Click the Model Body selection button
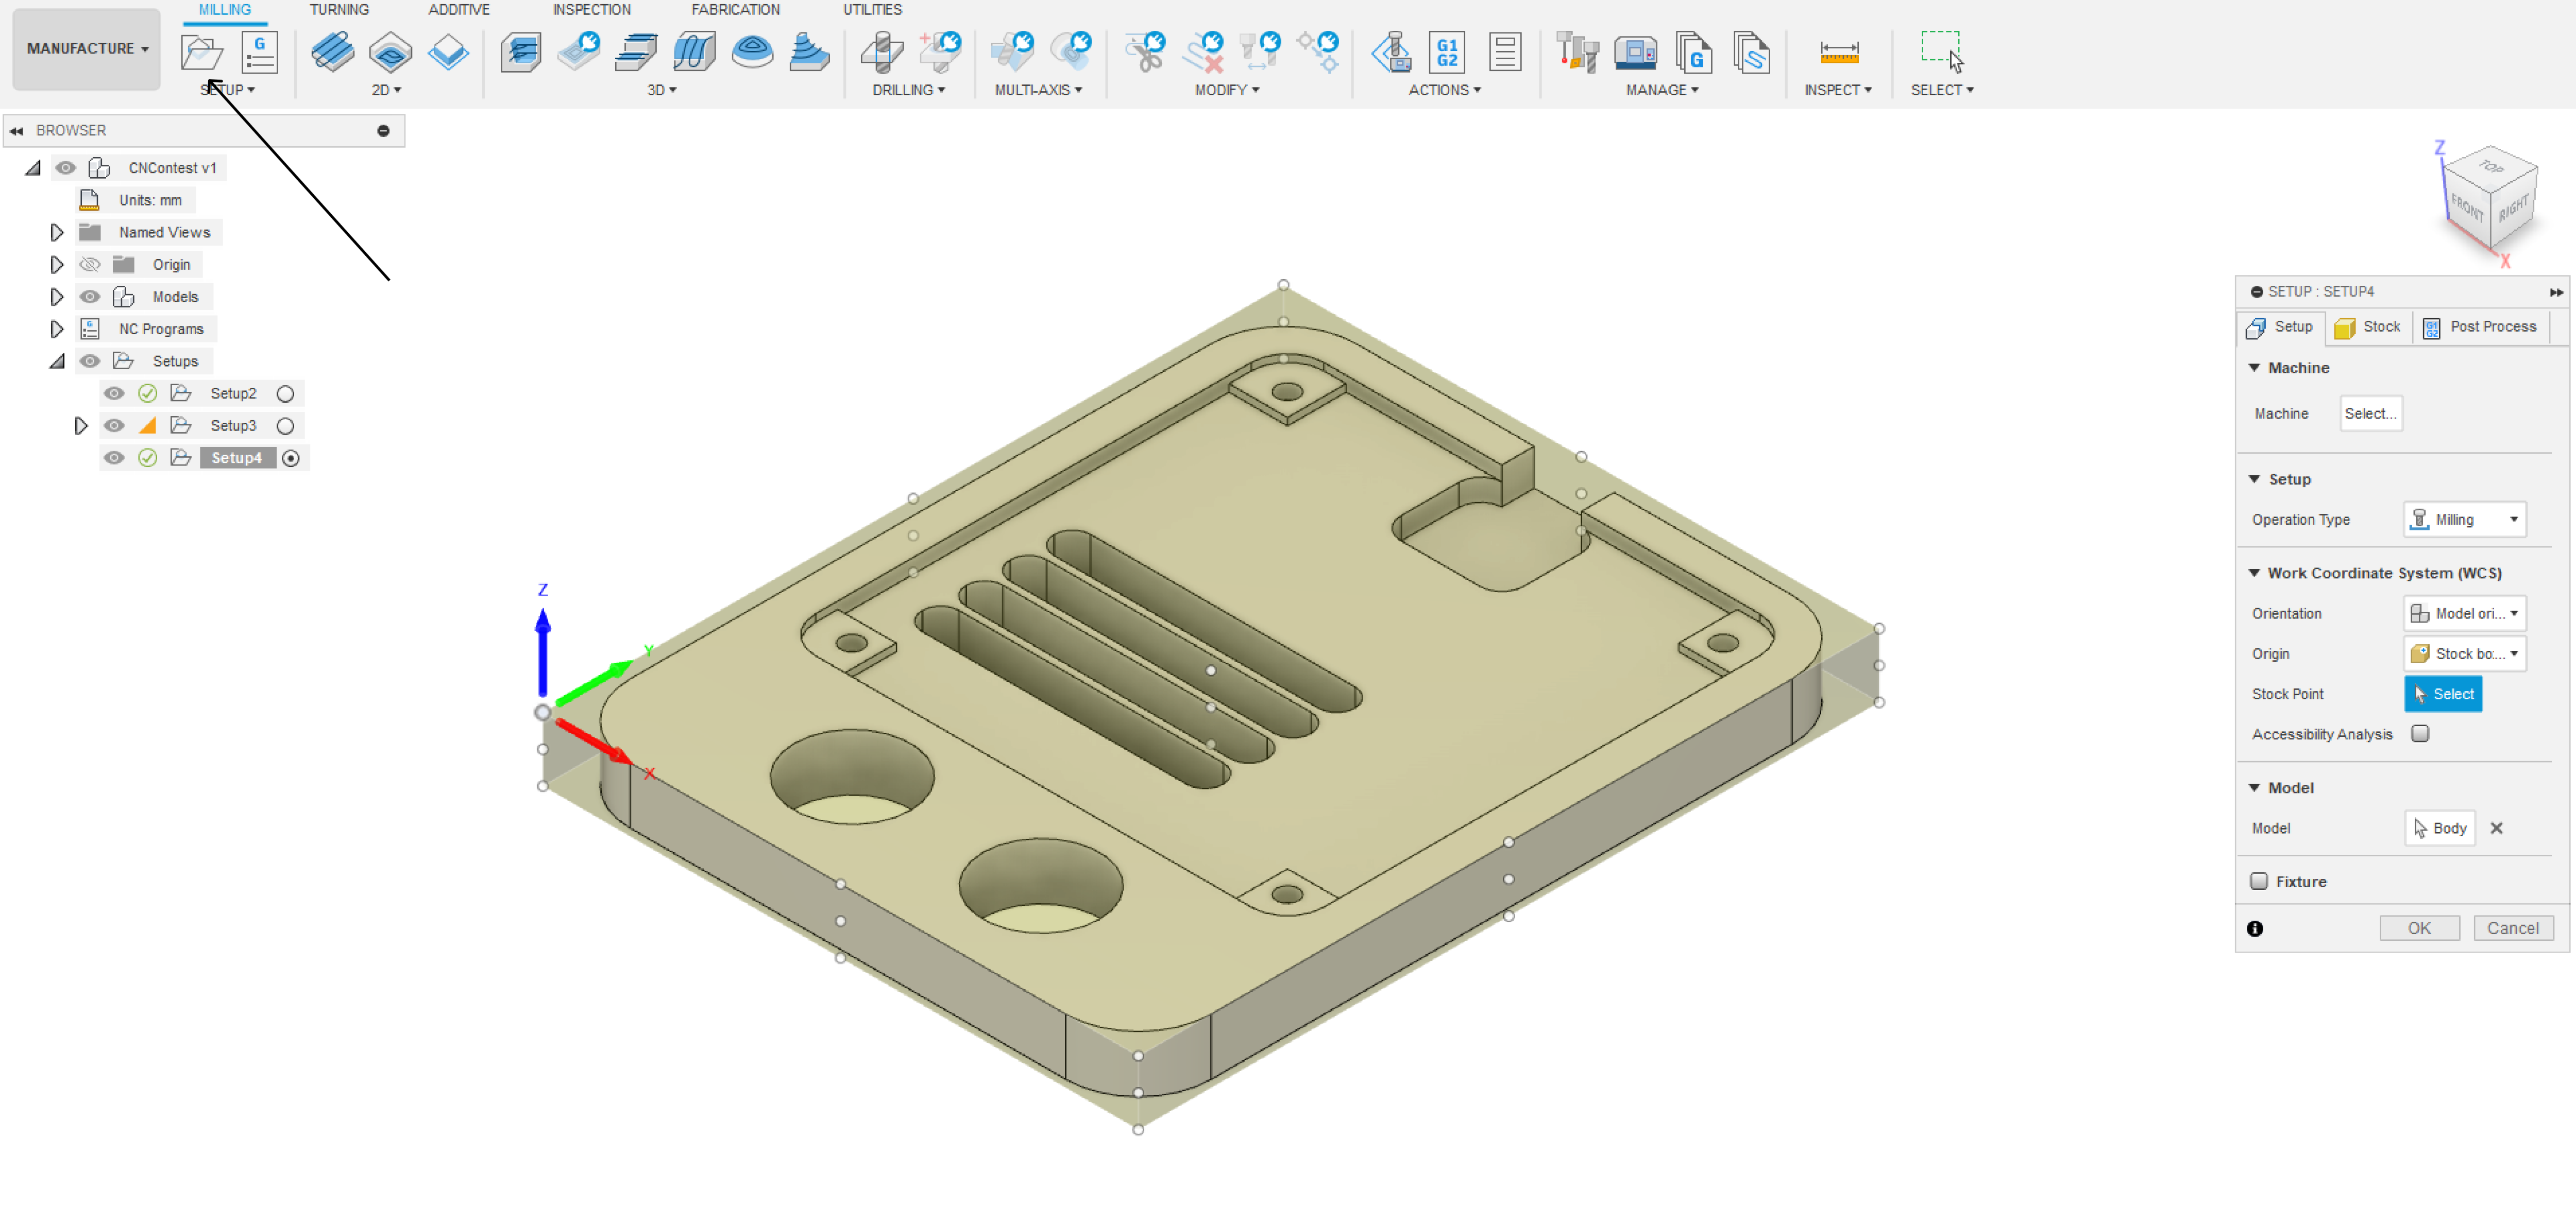Image resolution: width=2576 pixels, height=1224 pixels. coord(2440,829)
